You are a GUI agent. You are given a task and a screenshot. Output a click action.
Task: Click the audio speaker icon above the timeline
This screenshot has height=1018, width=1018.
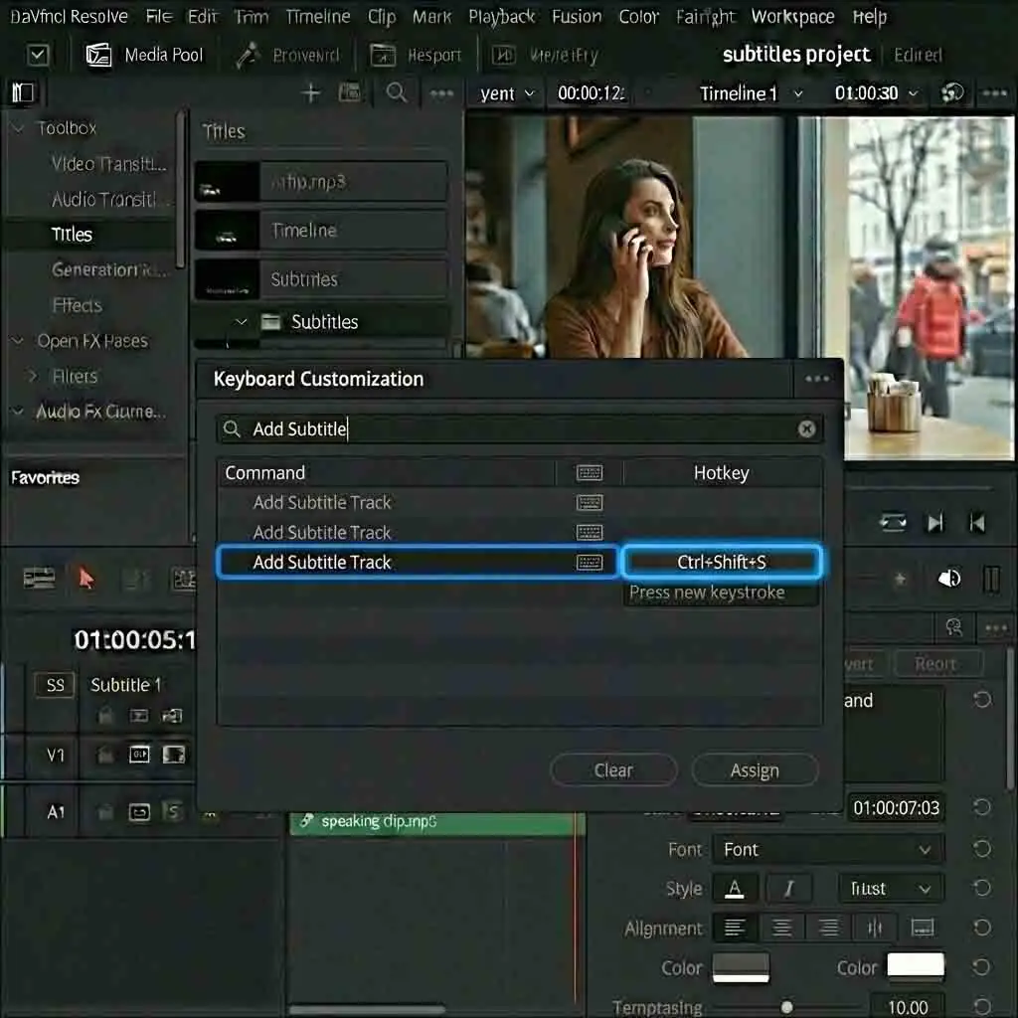coord(951,578)
